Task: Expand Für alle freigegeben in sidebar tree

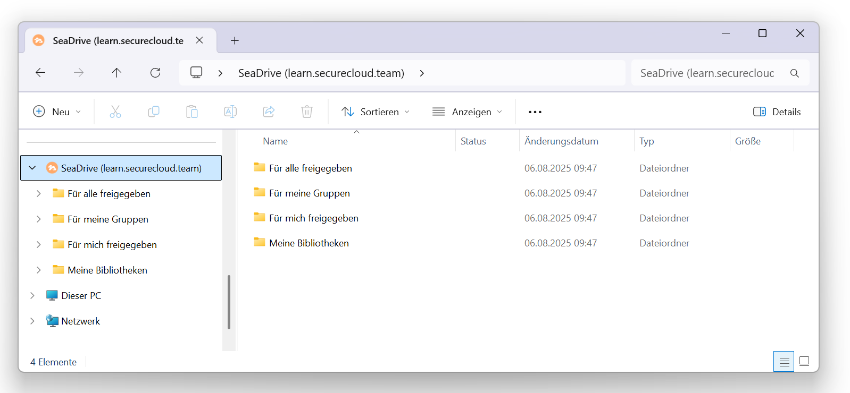Action: pos(38,194)
